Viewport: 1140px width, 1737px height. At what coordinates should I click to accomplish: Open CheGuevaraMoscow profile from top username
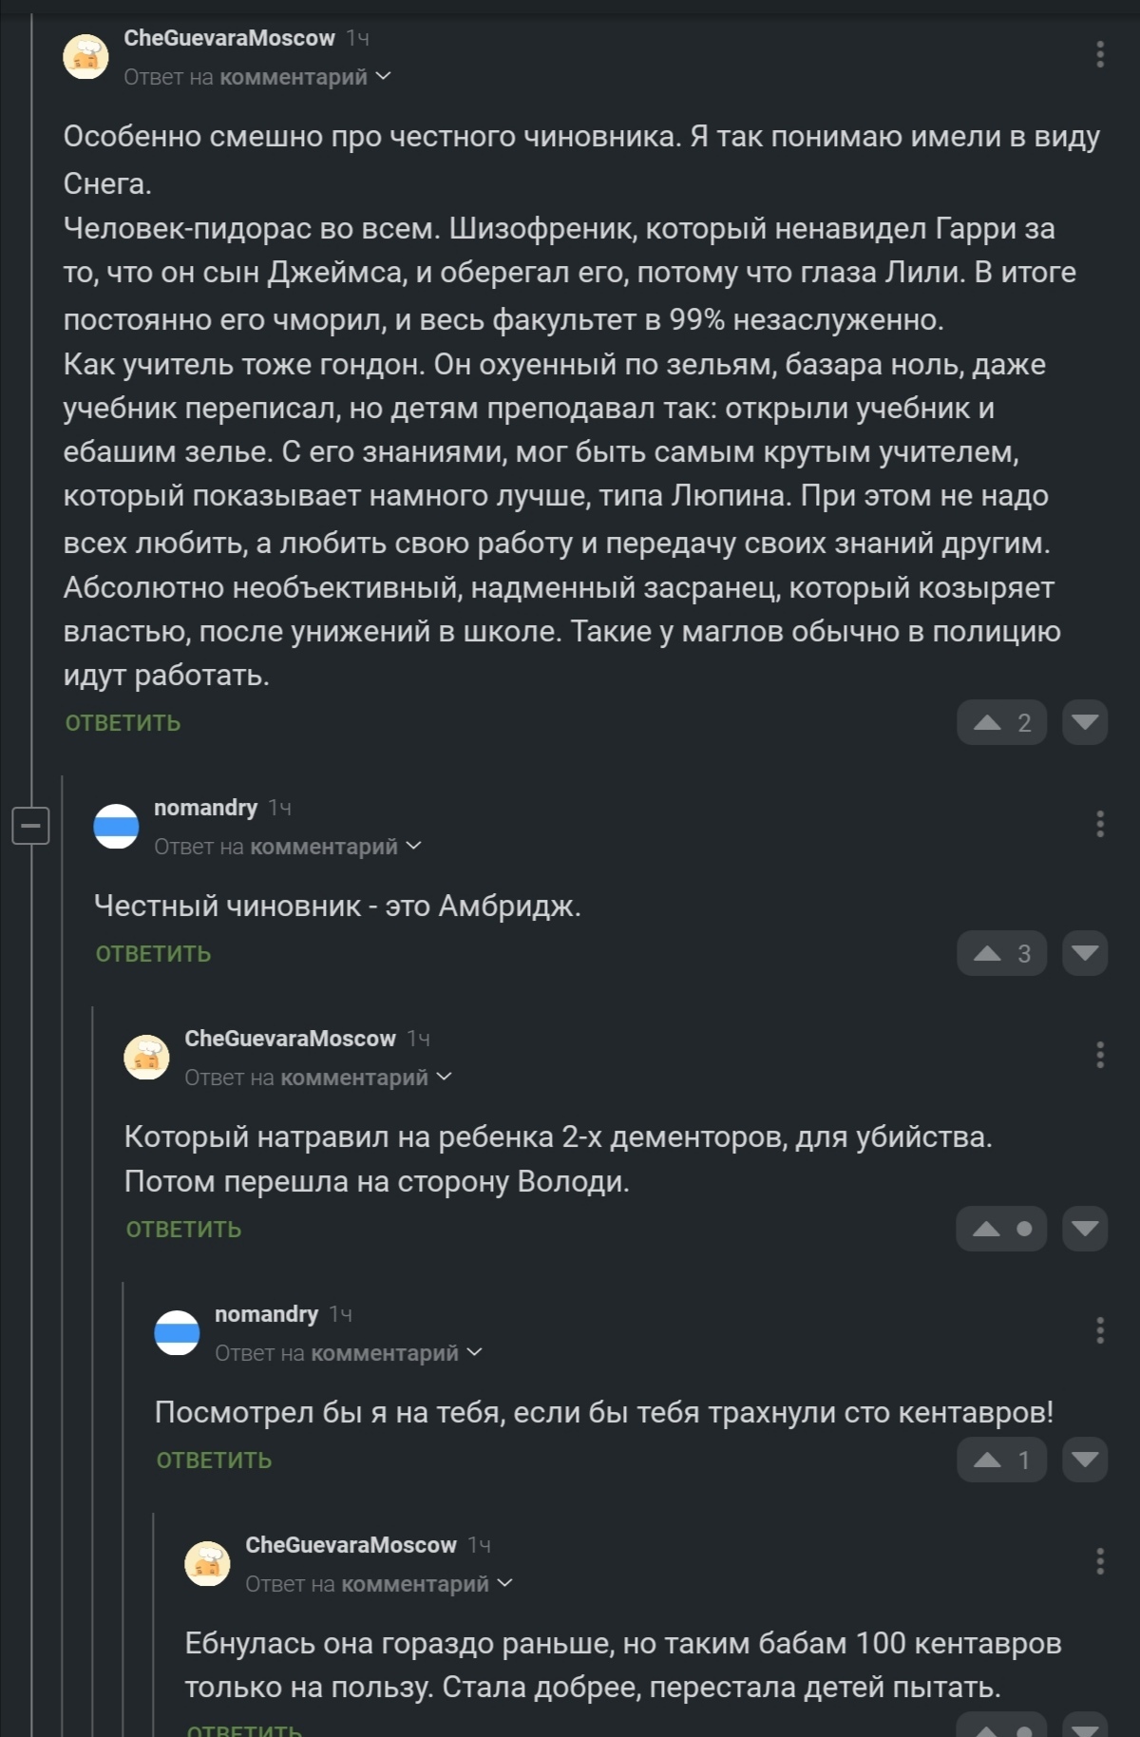coord(229,38)
